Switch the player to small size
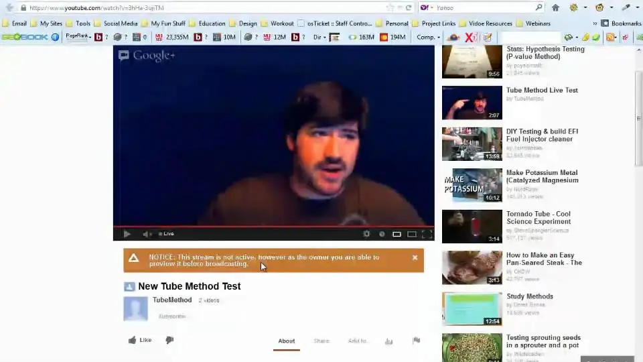The image size is (643, 362). (397, 234)
